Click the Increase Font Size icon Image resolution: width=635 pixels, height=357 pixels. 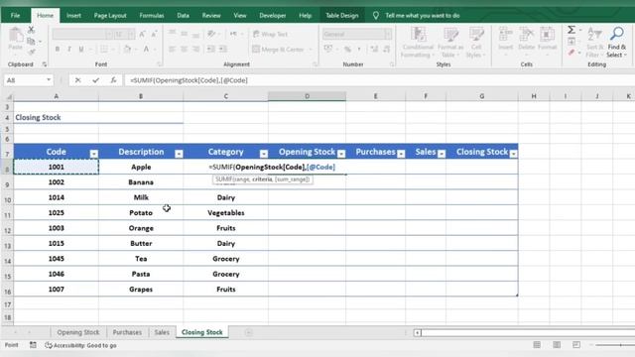pyautogui.click(x=142, y=35)
